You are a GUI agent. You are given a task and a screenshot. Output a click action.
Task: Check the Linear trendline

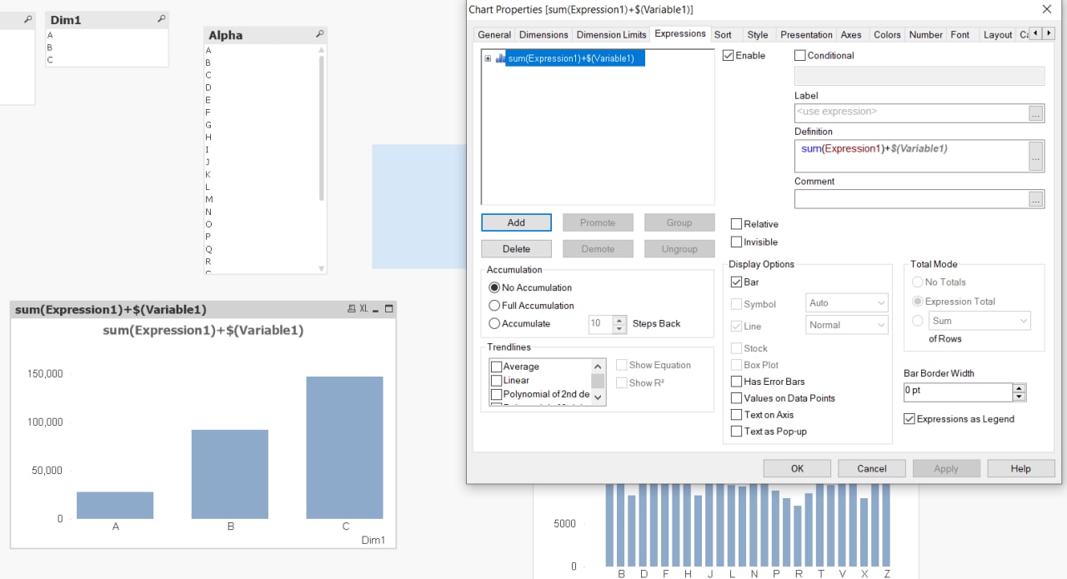(497, 381)
